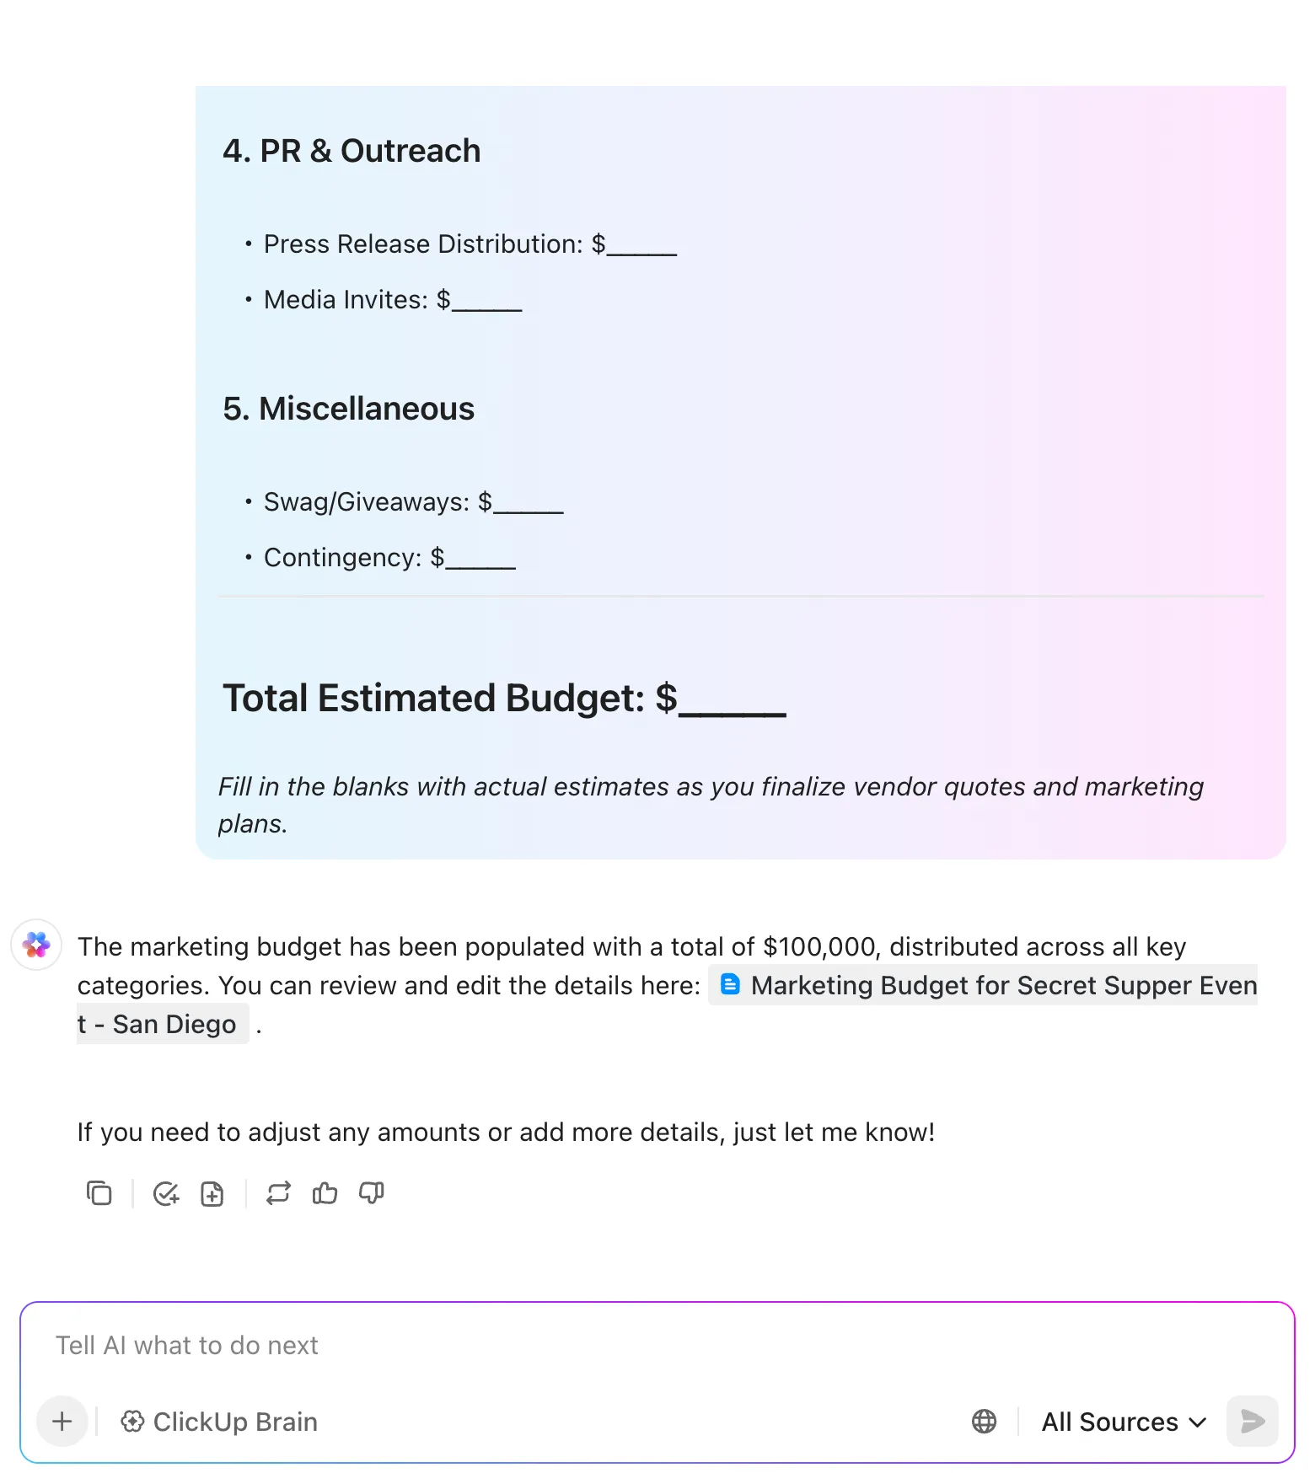Focus the 'Tell AI what to do next' field
1315x1473 pixels.
(x=657, y=1345)
